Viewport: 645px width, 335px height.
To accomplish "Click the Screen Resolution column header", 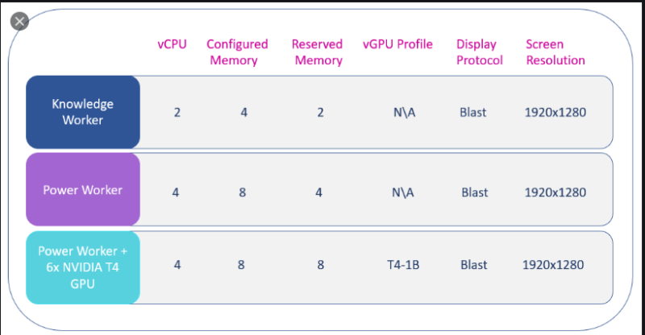I will (556, 52).
